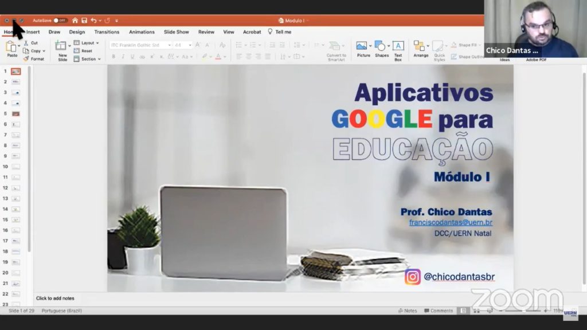The width and height of the screenshot is (587, 330).
Task: Select the Review tab
Action: point(206,32)
